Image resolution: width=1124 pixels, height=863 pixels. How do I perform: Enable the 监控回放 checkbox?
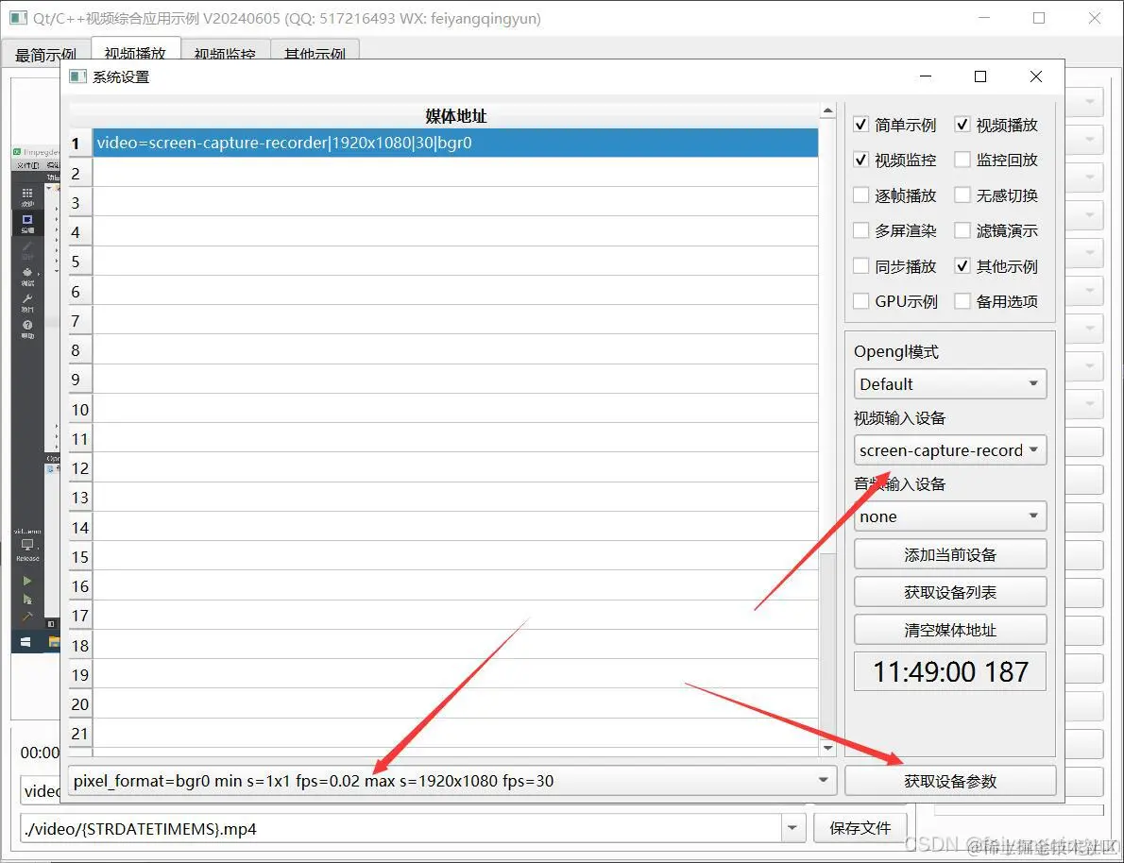coord(962,160)
